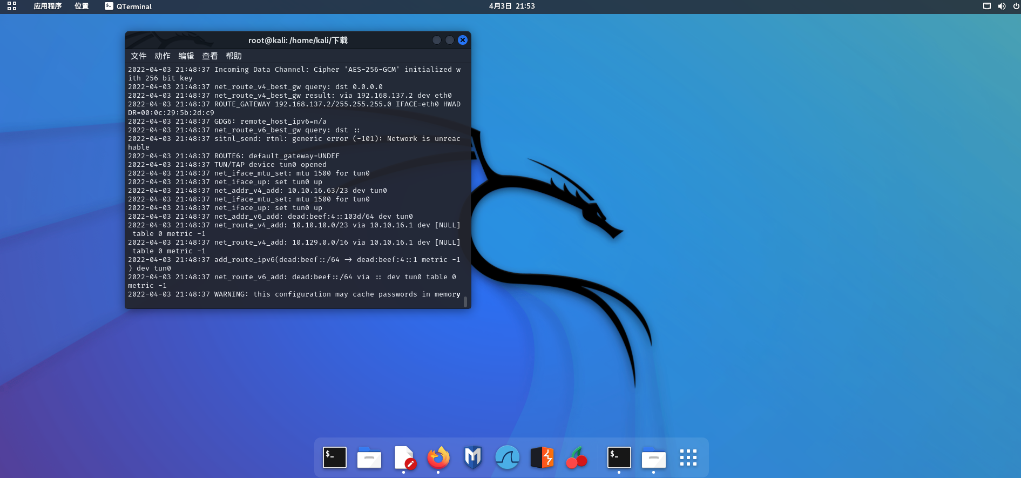Screen dimensions: 1021x478
Task: Click the 'net_route_v6_best_gw query: dst ::' line
Action: (244, 130)
